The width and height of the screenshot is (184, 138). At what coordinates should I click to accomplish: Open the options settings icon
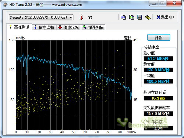pos(148,17)
